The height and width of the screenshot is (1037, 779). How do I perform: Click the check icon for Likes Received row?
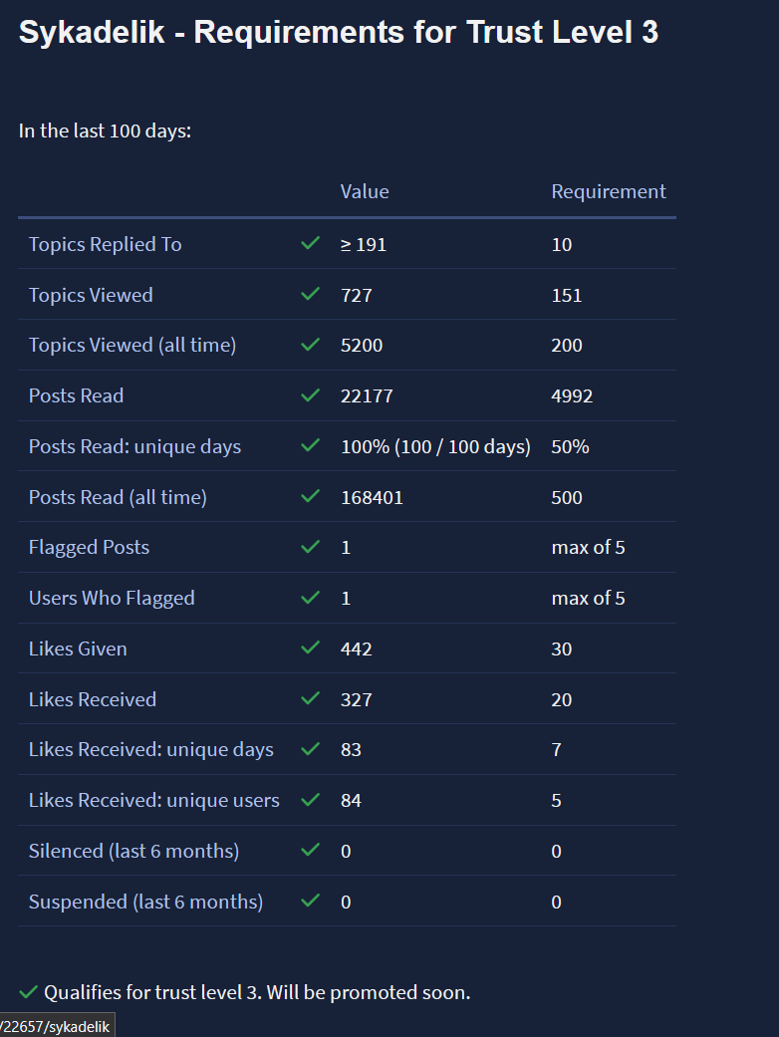[311, 699]
